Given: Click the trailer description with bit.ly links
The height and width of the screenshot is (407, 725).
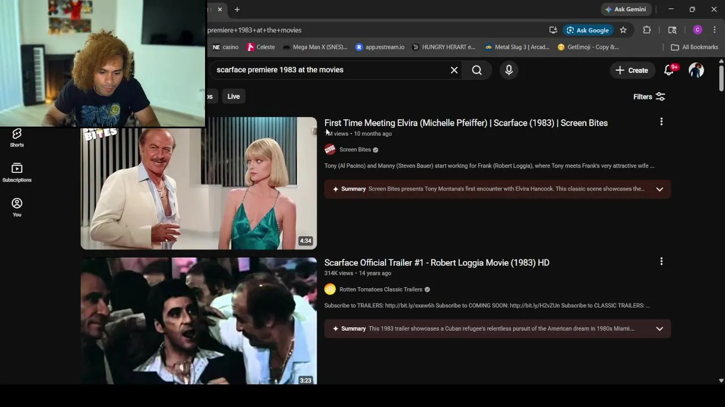Looking at the screenshot, I should pos(487,305).
